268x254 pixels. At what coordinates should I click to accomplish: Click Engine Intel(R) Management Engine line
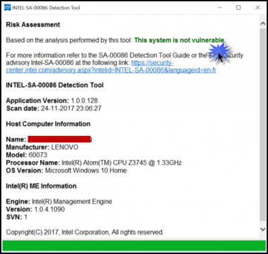tap(59, 202)
